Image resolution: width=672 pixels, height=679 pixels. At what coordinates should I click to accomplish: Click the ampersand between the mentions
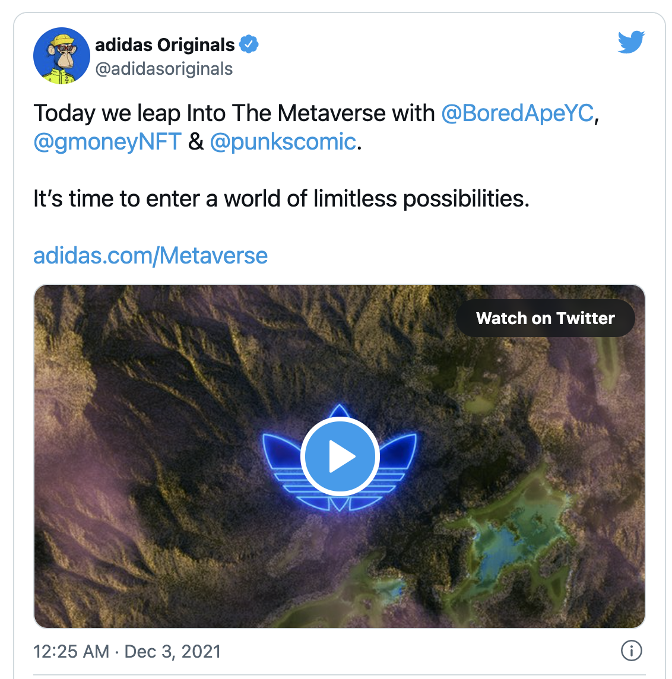195,142
